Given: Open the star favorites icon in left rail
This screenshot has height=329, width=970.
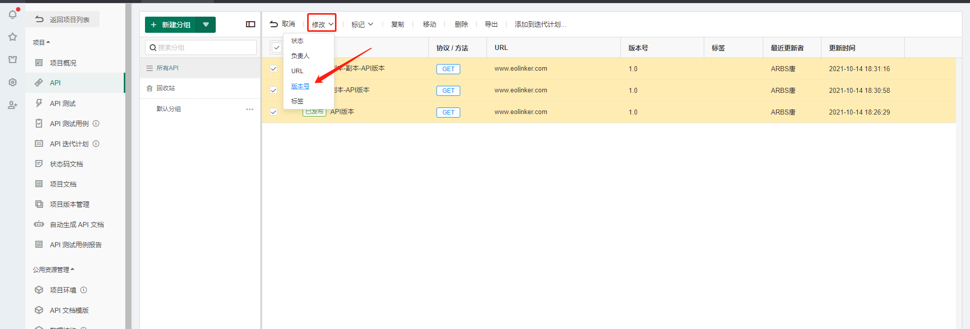Looking at the screenshot, I should tap(13, 37).
